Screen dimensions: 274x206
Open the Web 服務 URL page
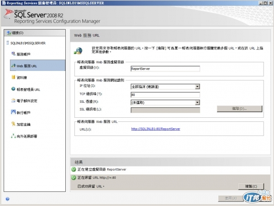(x=38, y=65)
